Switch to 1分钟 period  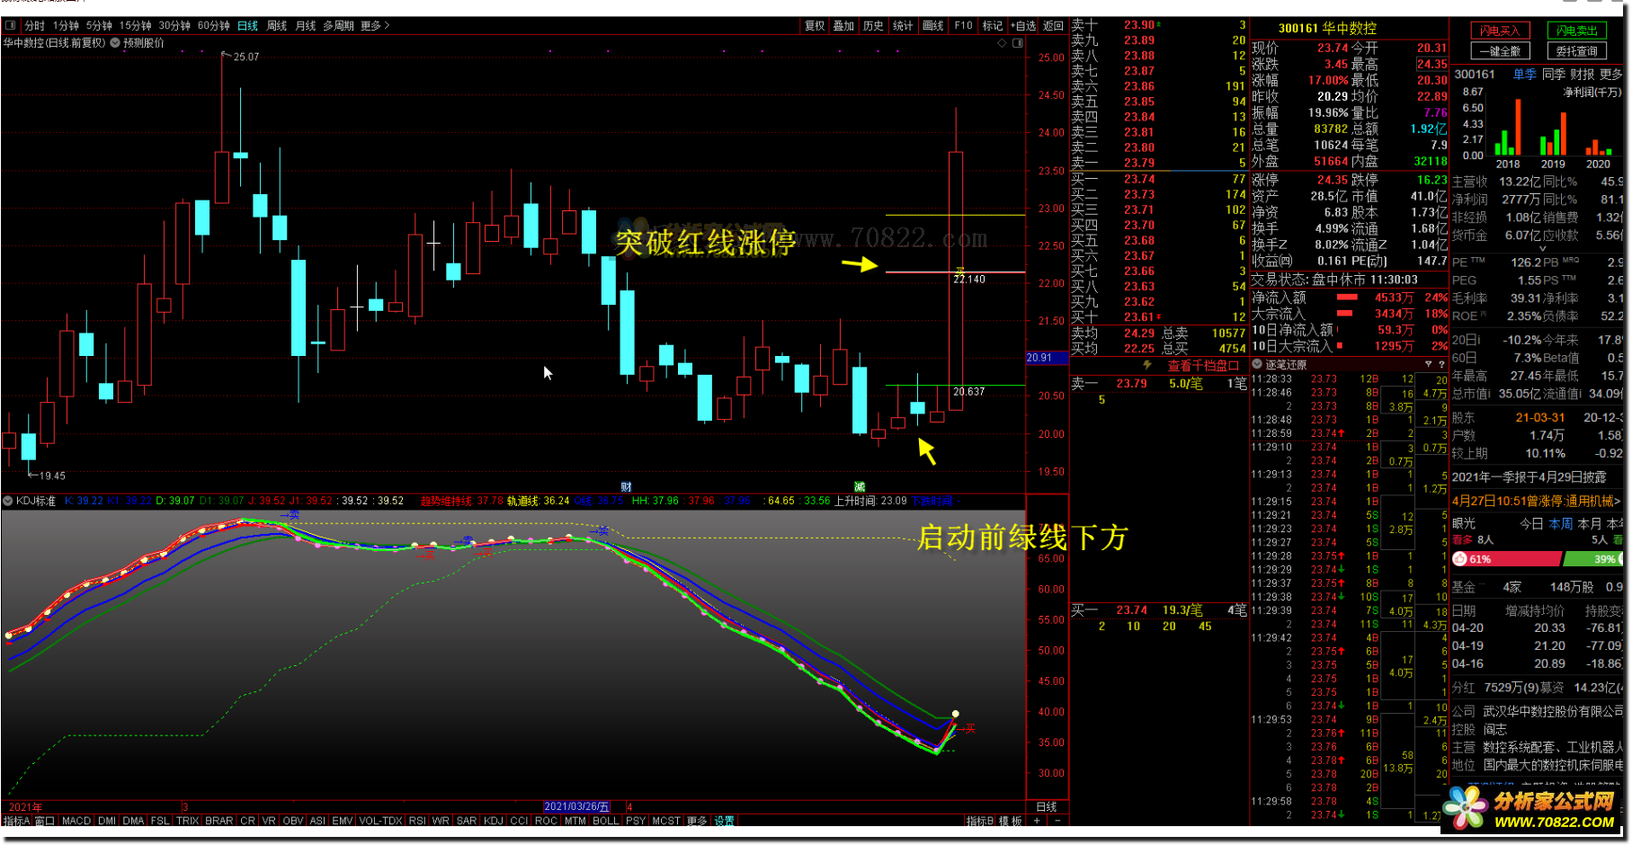tap(66, 26)
